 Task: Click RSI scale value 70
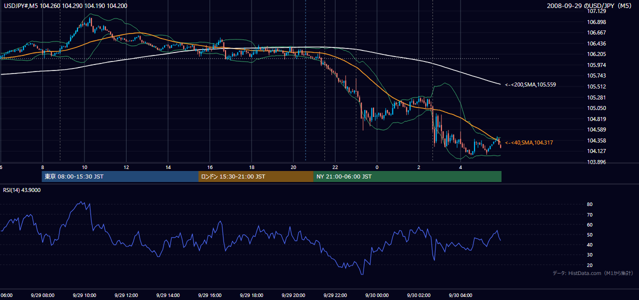[x=590, y=214]
